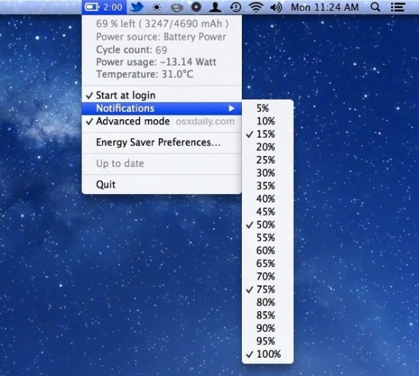Open Notification Center list icon
419x376 pixels.
(x=398, y=7)
